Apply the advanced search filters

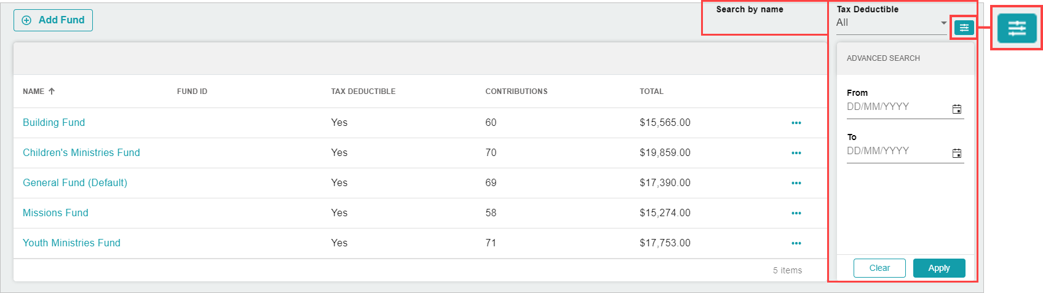[939, 268]
